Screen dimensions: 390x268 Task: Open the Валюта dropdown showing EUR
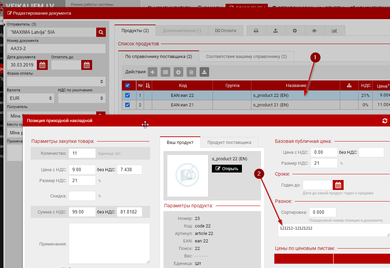(x=31, y=98)
